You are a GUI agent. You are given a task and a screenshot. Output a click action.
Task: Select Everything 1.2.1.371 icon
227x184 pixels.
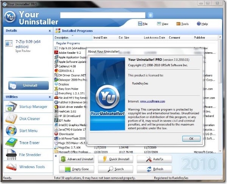56,93
